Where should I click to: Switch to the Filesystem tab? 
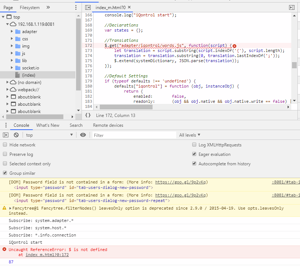[30, 8]
